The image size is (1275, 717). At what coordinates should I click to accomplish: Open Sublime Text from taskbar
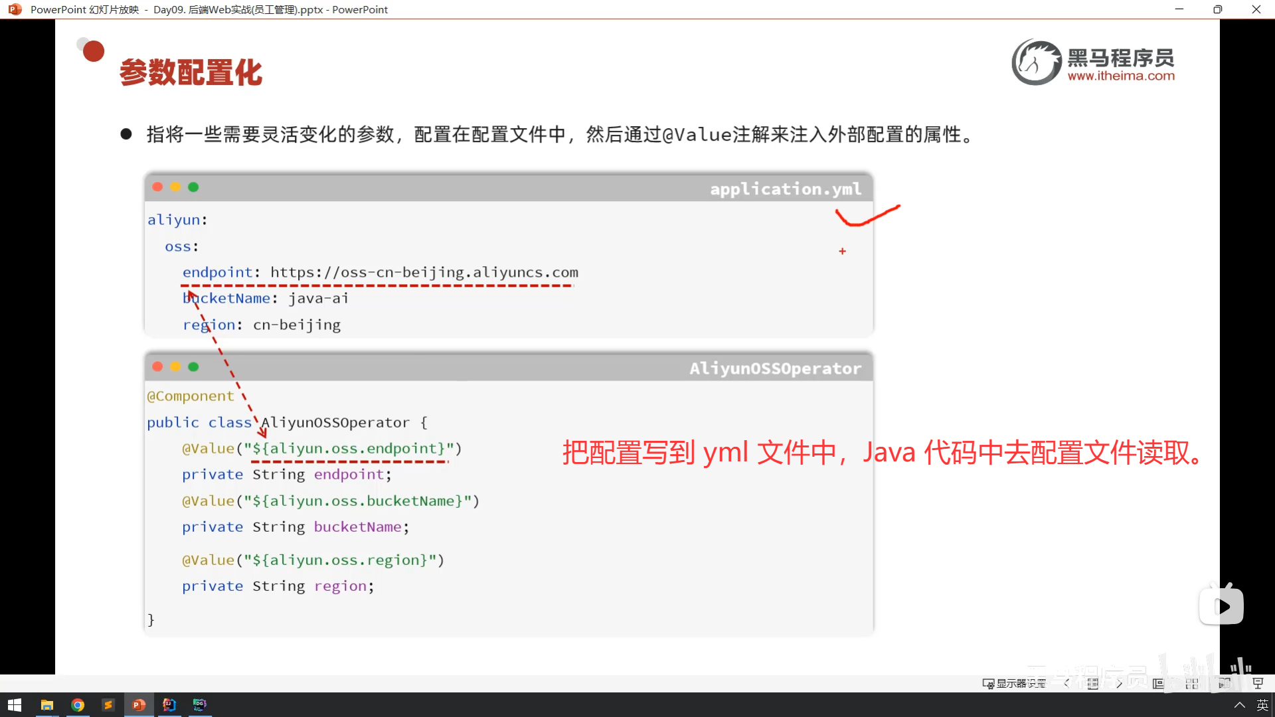click(108, 704)
